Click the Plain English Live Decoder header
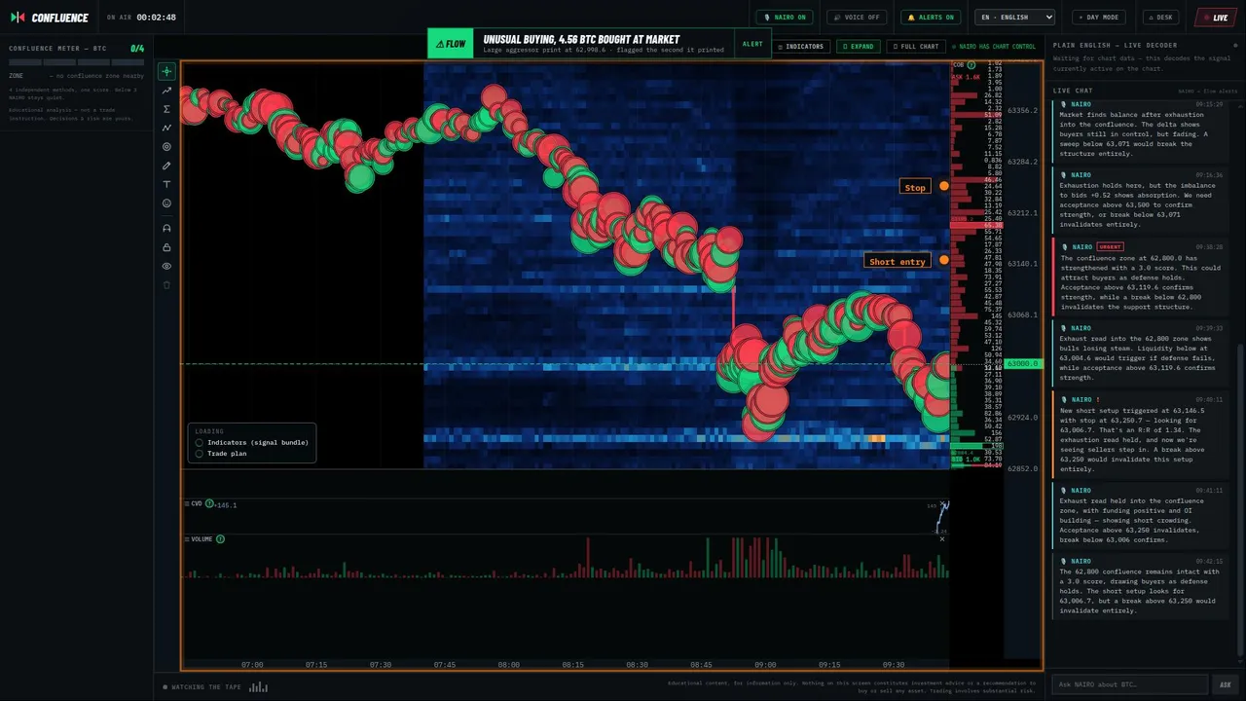1246x701 pixels. point(1115,46)
